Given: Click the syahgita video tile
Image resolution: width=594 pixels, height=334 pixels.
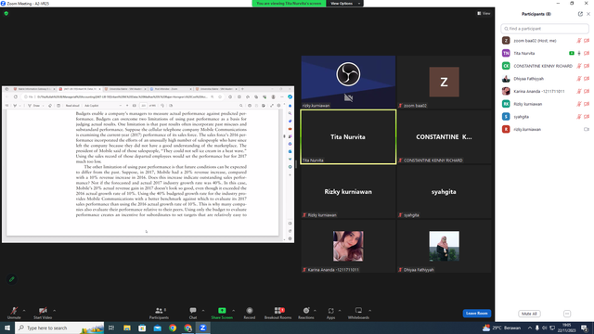Looking at the screenshot, I should click(x=444, y=191).
